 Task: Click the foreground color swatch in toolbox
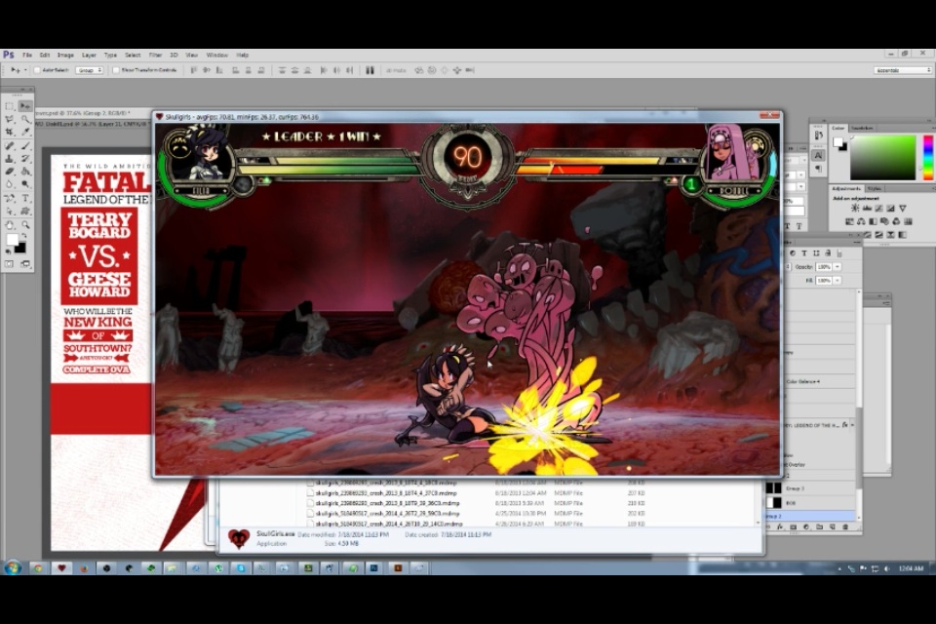(x=13, y=240)
